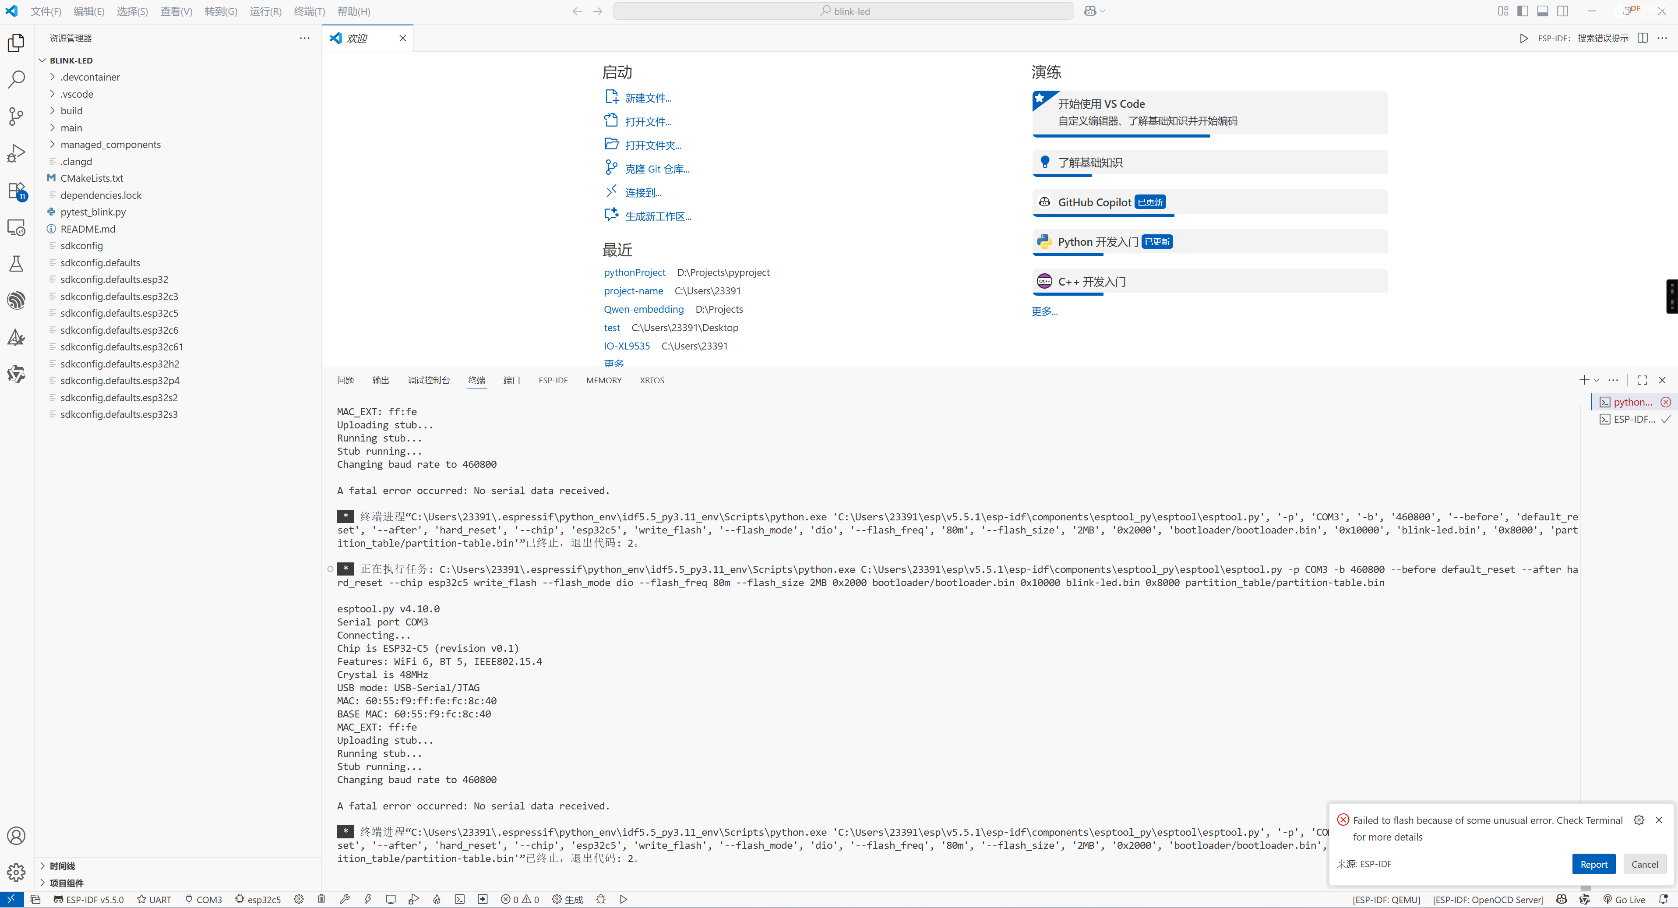Open the new terminal profile dropdown arrow
The width and height of the screenshot is (1678, 908).
tap(1597, 380)
